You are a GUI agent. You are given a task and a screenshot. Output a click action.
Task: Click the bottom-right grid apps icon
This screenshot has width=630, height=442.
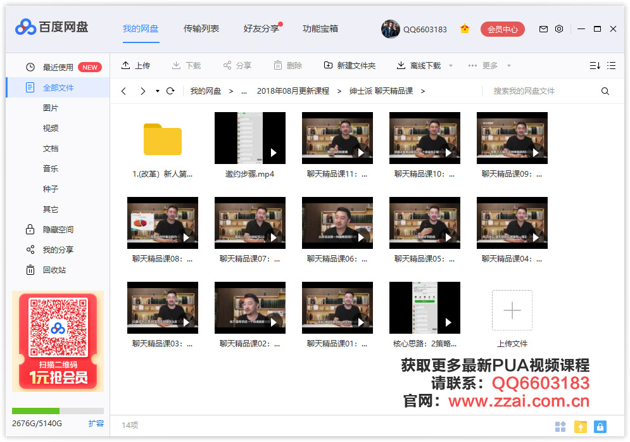pos(560,426)
